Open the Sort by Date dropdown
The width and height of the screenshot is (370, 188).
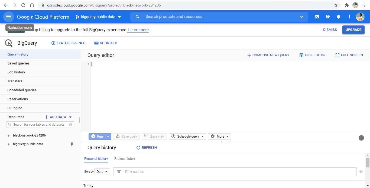point(102,171)
